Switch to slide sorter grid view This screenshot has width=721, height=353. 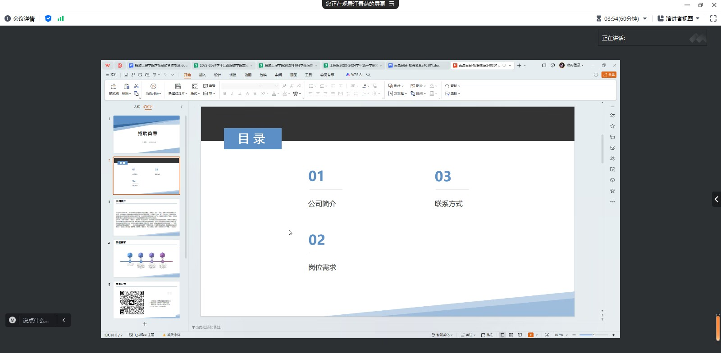click(x=511, y=335)
